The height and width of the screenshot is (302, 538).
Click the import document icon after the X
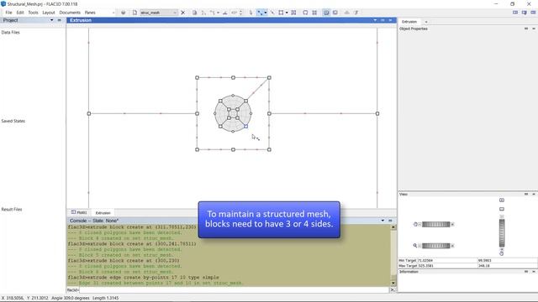click(194, 13)
